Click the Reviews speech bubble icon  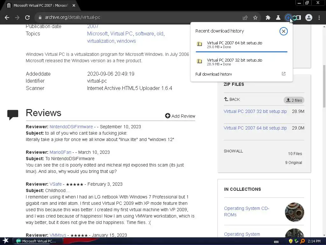pyautogui.click(x=13, y=115)
